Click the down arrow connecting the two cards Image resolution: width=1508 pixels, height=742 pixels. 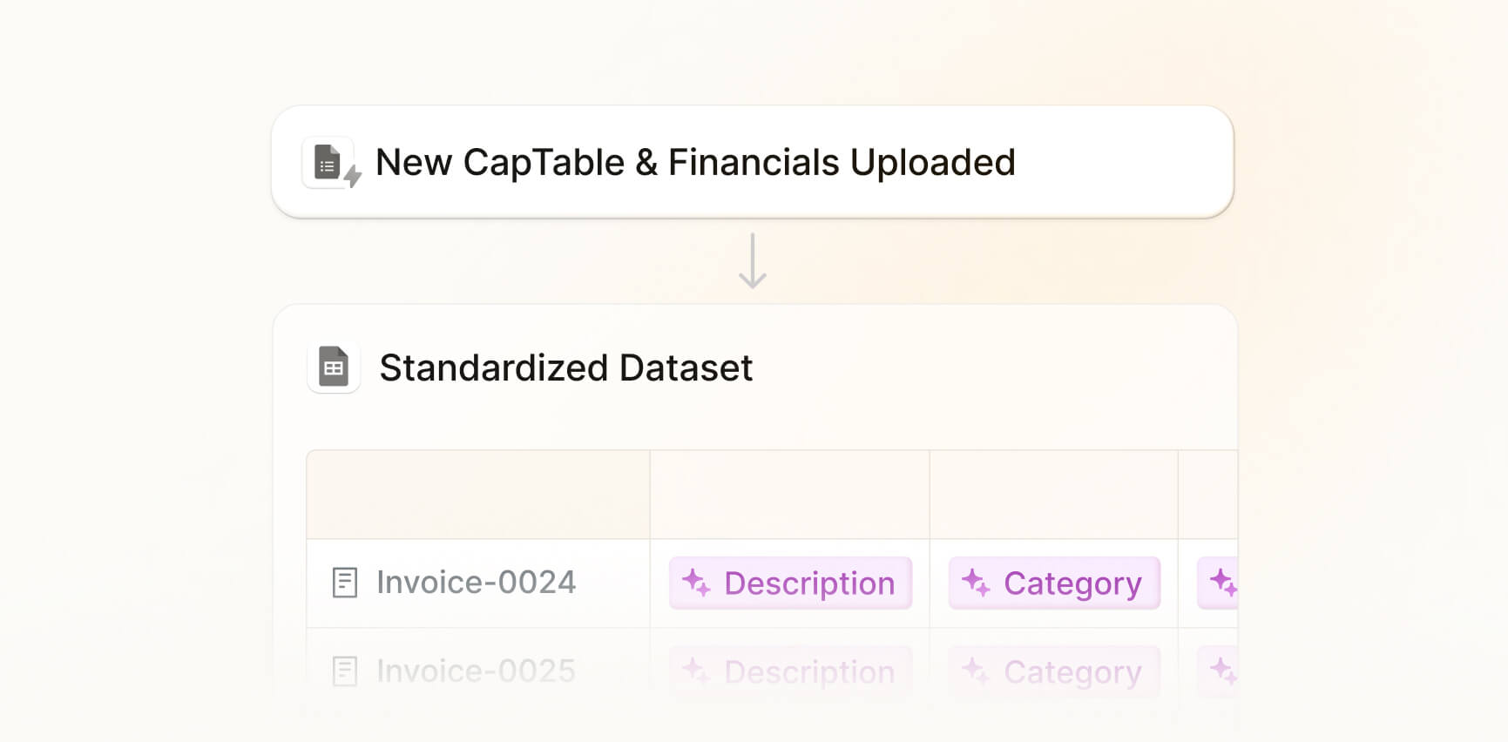pos(753,261)
